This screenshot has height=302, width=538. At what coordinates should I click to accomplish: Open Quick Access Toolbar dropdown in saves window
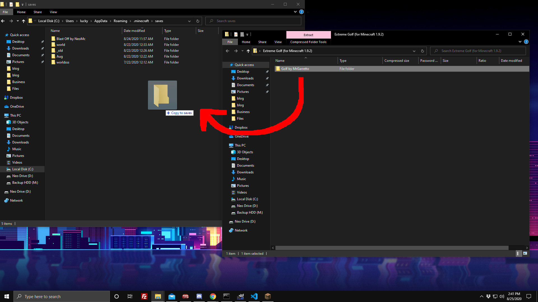(x=23, y=4)
